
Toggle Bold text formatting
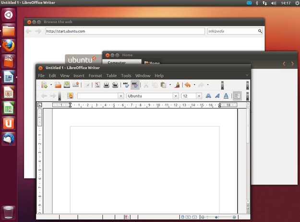pos(208,96)
